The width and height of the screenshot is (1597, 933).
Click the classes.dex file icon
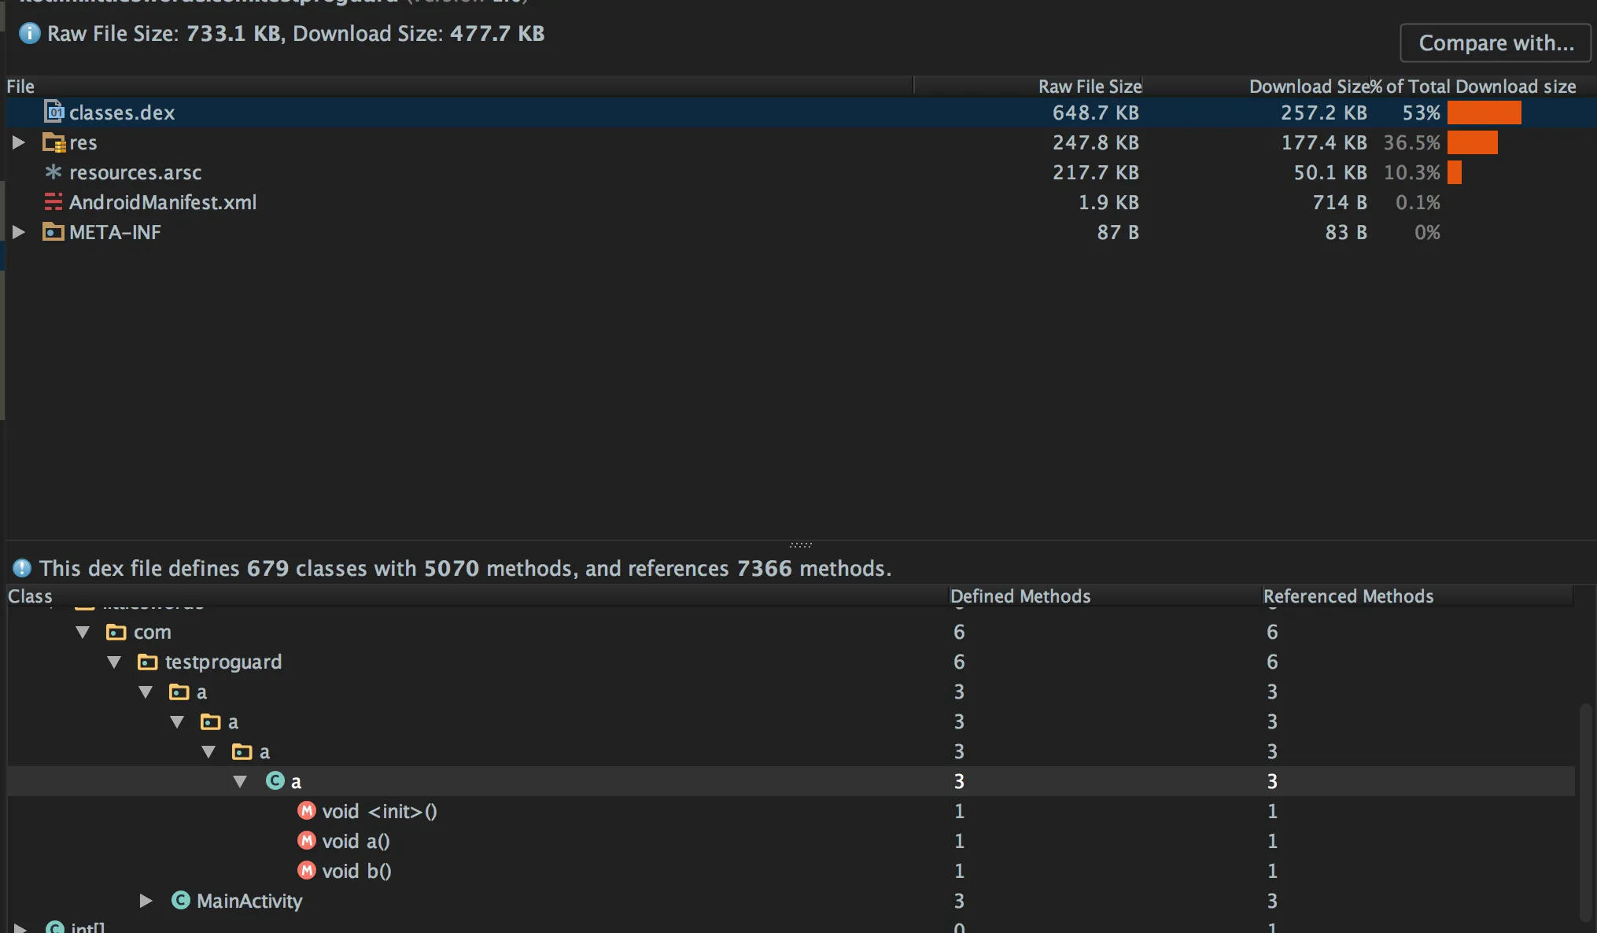coord(53,112)
